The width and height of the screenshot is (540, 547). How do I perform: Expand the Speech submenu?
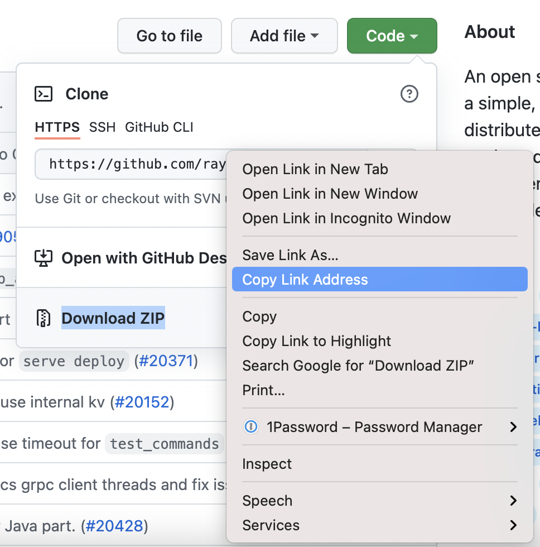coord(513,501)
